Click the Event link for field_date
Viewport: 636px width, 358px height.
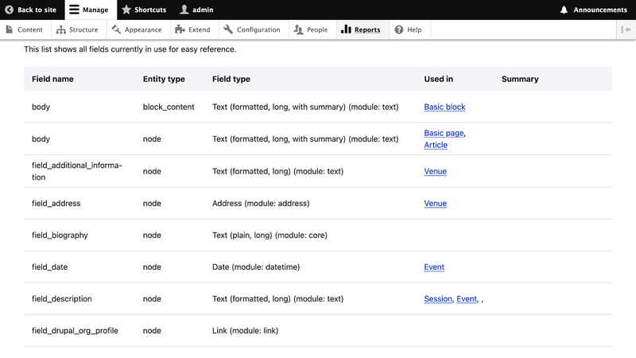click(x=434, y=267)
